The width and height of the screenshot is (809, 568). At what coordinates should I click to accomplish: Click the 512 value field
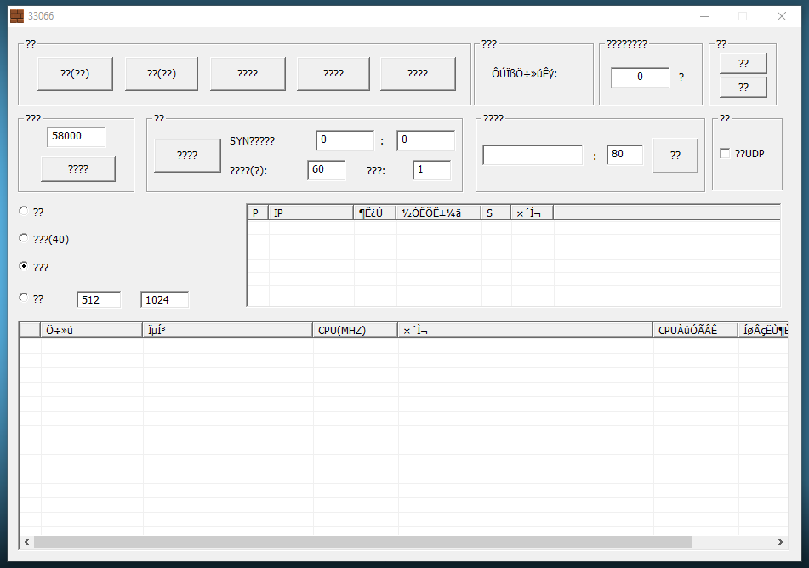point(99,299)
